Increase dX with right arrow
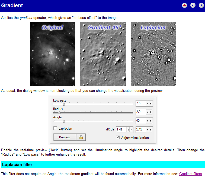 click(131, 130)
